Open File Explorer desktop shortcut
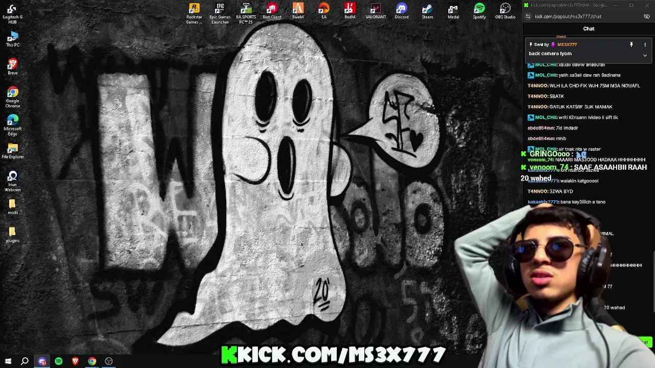The image size is (655, 368). point(13,151)
